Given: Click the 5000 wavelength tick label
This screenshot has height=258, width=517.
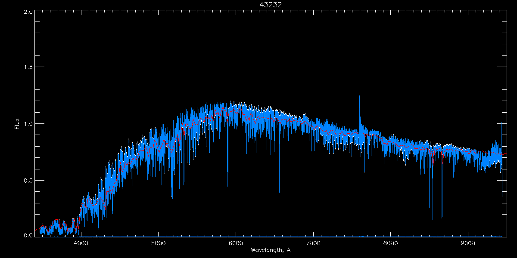Looking at the screenshot, I should pos(158,242).
